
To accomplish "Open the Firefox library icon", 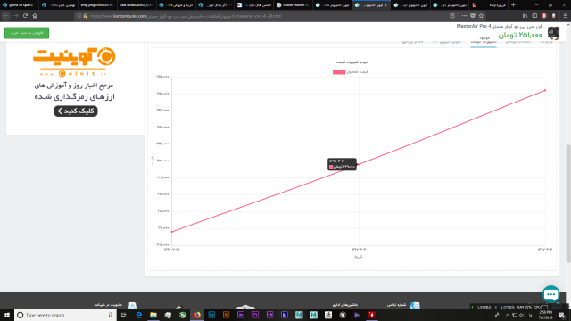I will 525,16.
